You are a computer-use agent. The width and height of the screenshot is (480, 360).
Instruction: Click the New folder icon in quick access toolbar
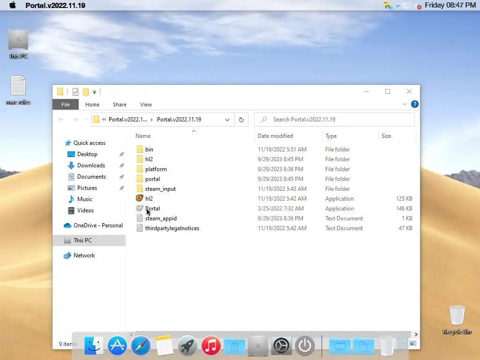click(x=86, y=91)
